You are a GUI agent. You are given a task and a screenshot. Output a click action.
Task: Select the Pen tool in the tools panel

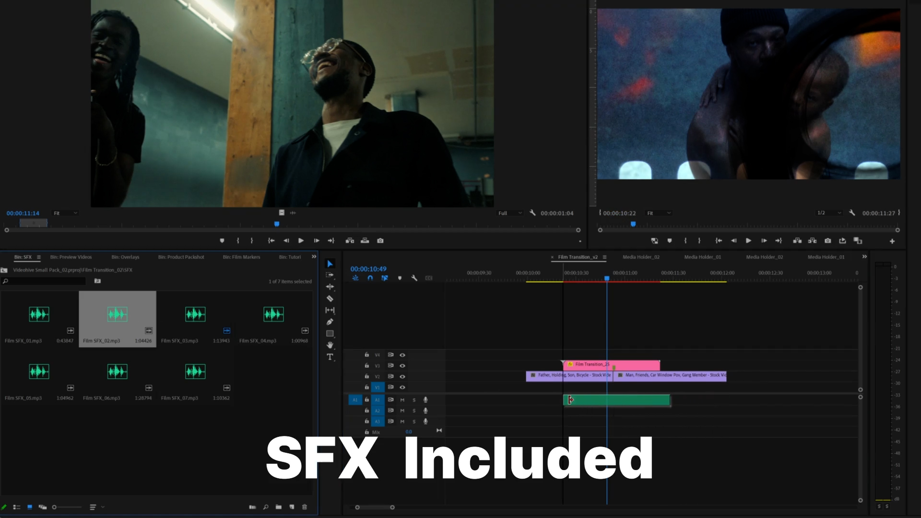coord(330,321)
